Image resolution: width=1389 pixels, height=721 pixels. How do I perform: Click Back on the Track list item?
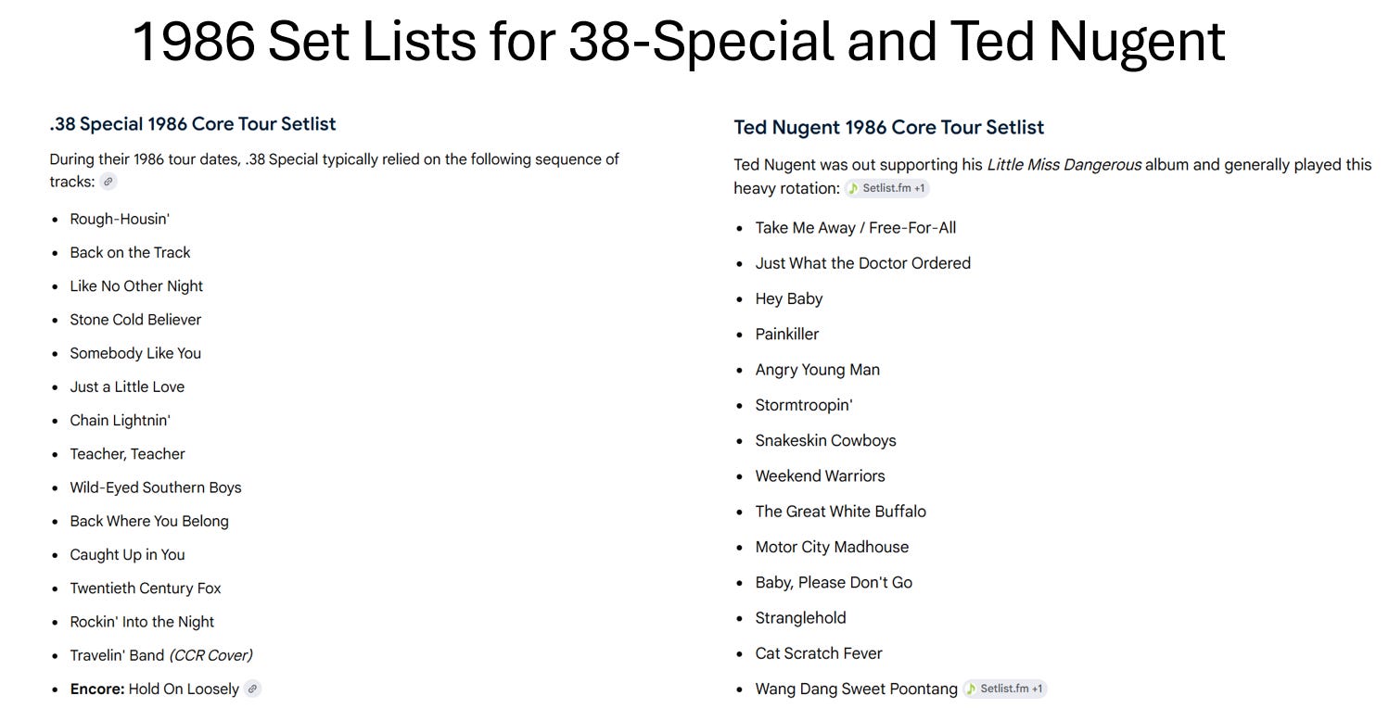coord(130,252)
